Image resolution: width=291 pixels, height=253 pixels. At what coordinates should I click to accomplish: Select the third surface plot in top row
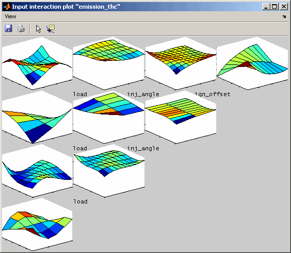pyautogui.click(x=180, y=63)
